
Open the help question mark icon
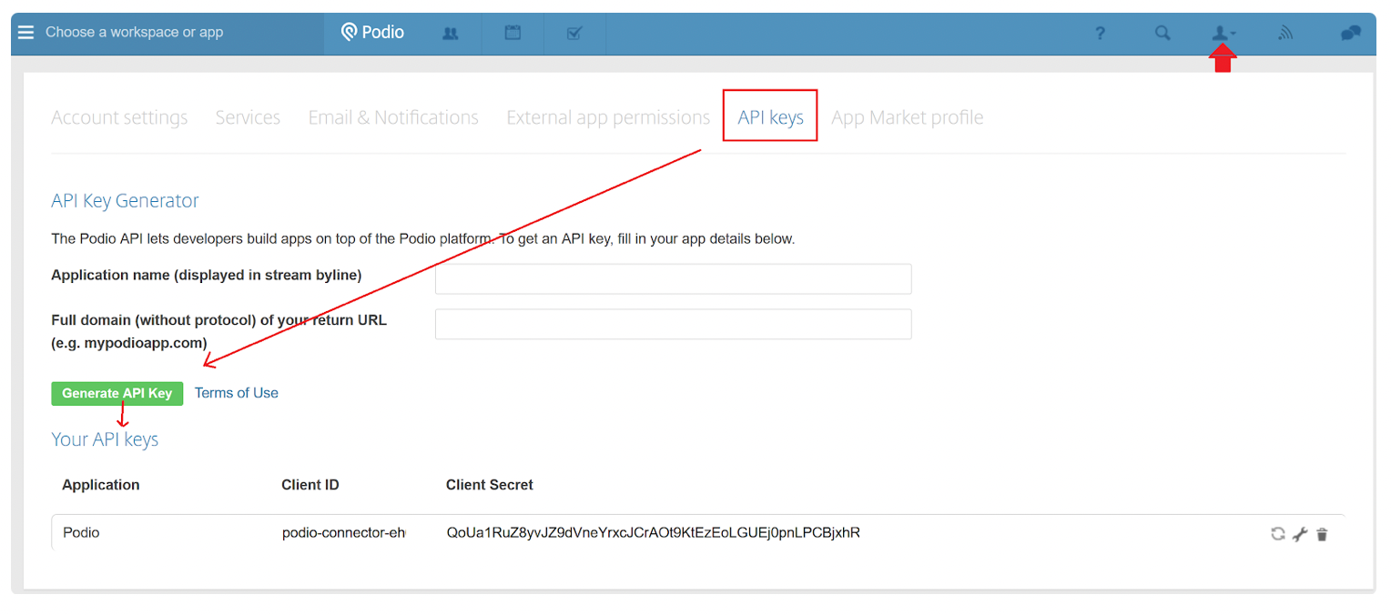1101,34
